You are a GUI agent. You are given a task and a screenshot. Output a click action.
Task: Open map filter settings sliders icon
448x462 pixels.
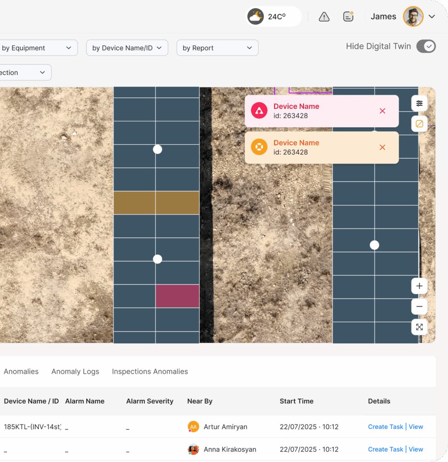click(x=419, y=103)
